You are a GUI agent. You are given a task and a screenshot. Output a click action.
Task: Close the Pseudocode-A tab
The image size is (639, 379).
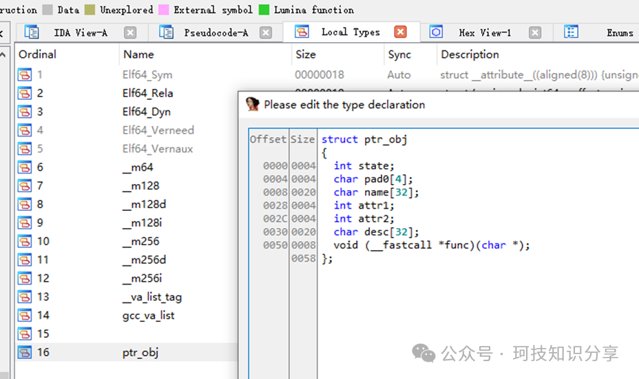click(266, 32)
